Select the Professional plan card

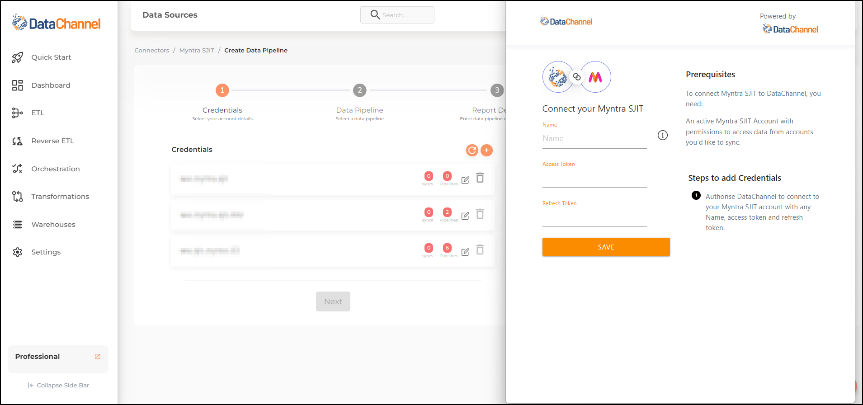click(58, 359)
